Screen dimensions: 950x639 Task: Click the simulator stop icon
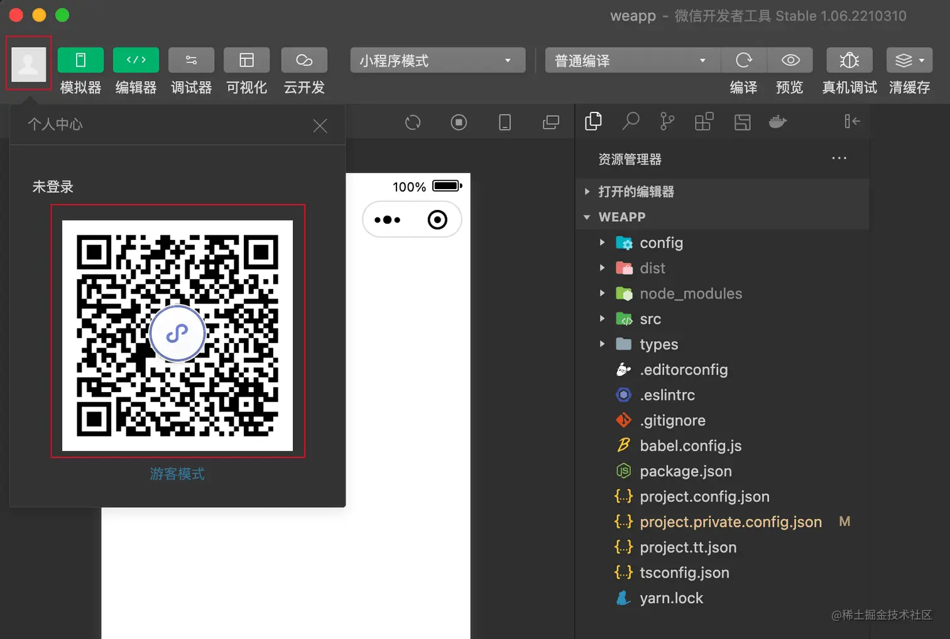coord(459,123)
